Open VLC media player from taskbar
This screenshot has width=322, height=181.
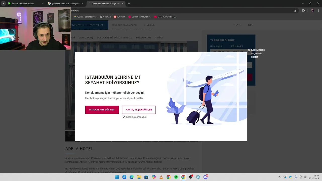click(161, 177)
